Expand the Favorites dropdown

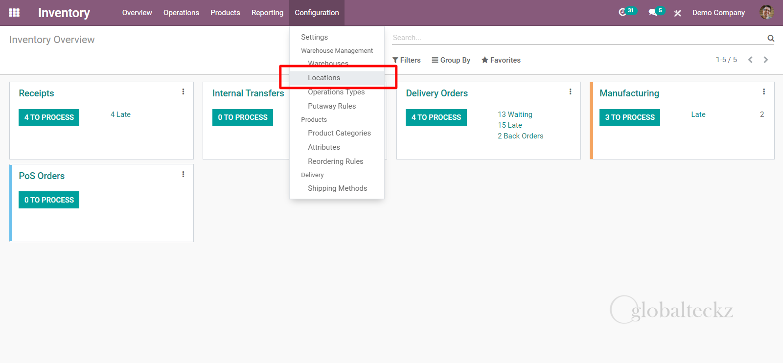click(501, 60)
